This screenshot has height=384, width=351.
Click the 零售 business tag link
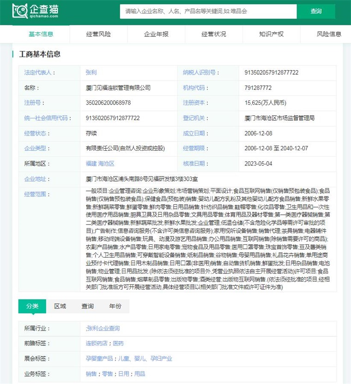pos(107,374)
